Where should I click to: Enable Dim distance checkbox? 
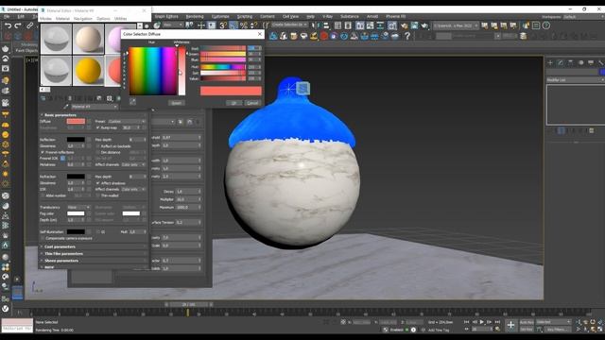click(98, 152)
